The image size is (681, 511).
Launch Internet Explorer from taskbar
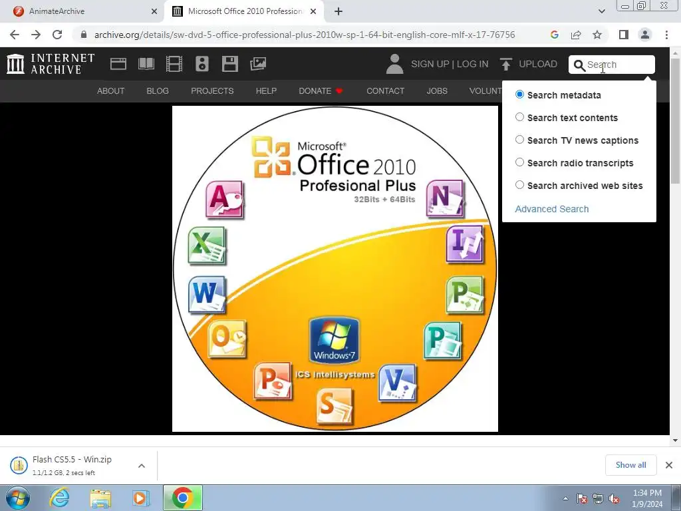59,498
